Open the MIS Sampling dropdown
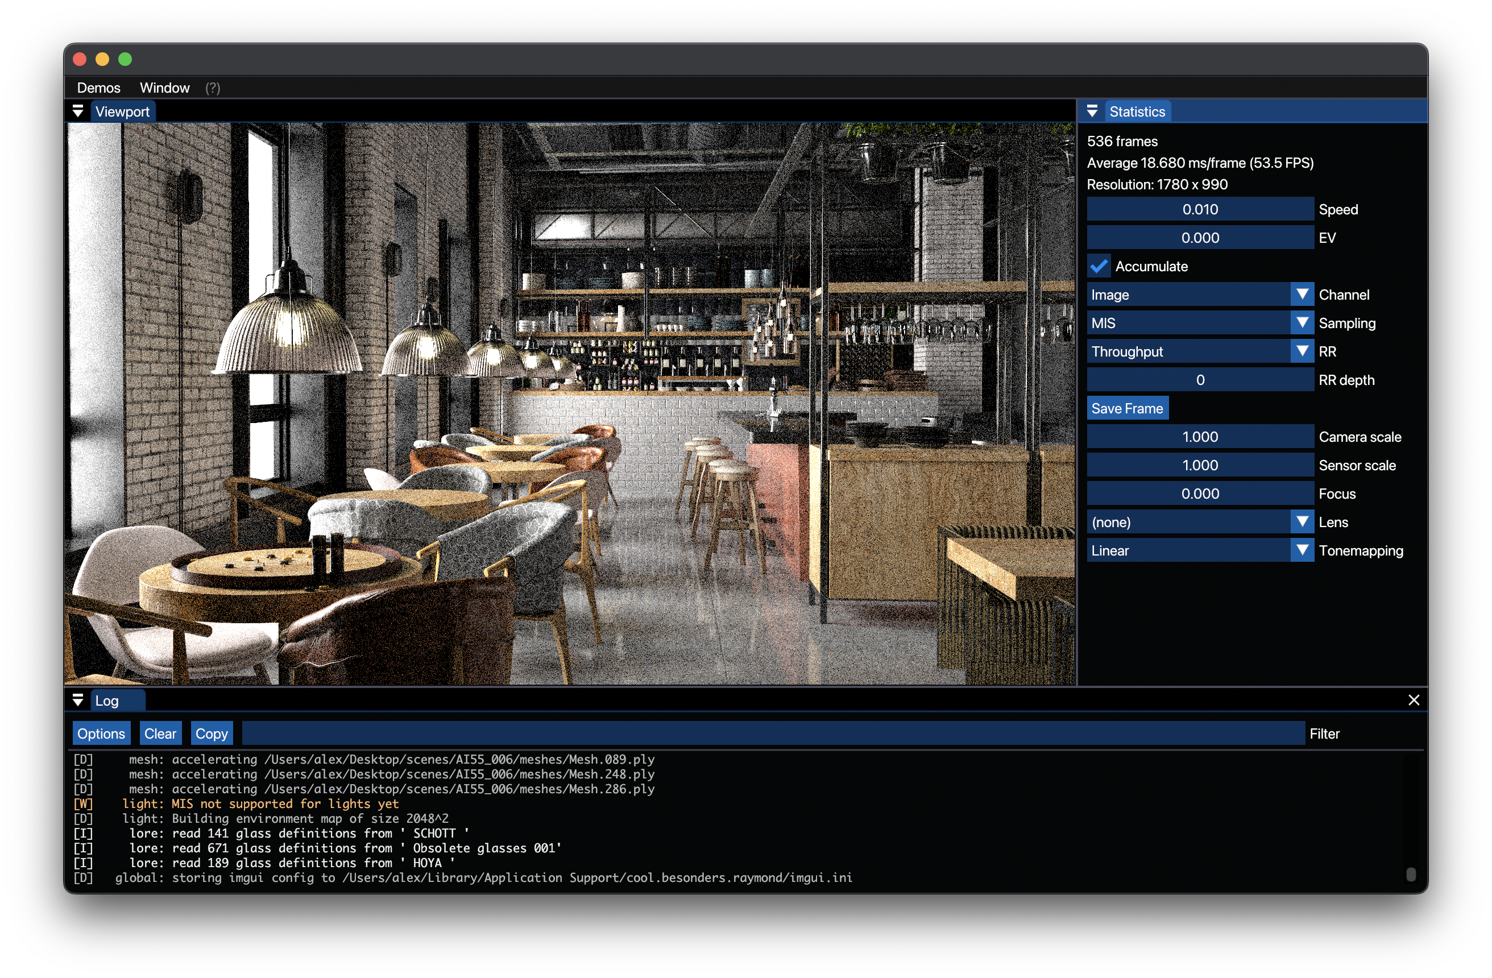Image resolution: width=1492 pixels, height=978 pixels. click(1188, 324)
